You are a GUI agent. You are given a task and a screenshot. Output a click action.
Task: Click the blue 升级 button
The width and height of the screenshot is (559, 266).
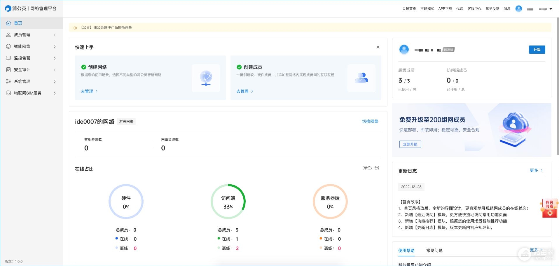click(537, 50)
